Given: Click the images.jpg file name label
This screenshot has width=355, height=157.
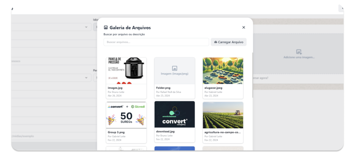Looking at the screenshot, I should [115, 88].
